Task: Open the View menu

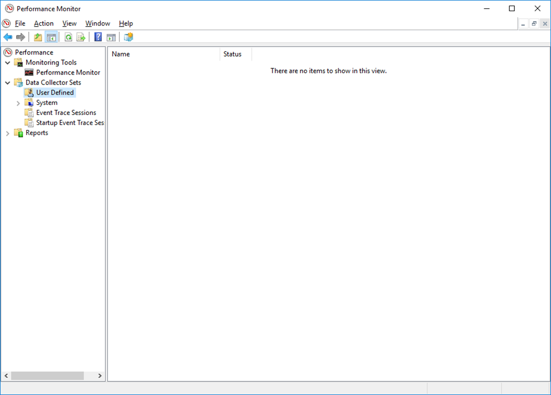Action: [70, 23]
